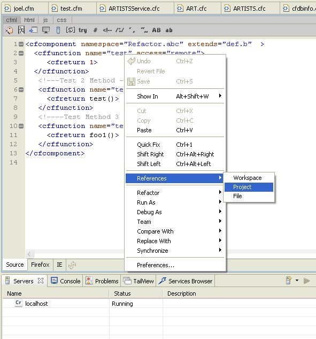Switch to the IE preview tab
This screenshot has width=316, height=339.
tap(59, 265)
